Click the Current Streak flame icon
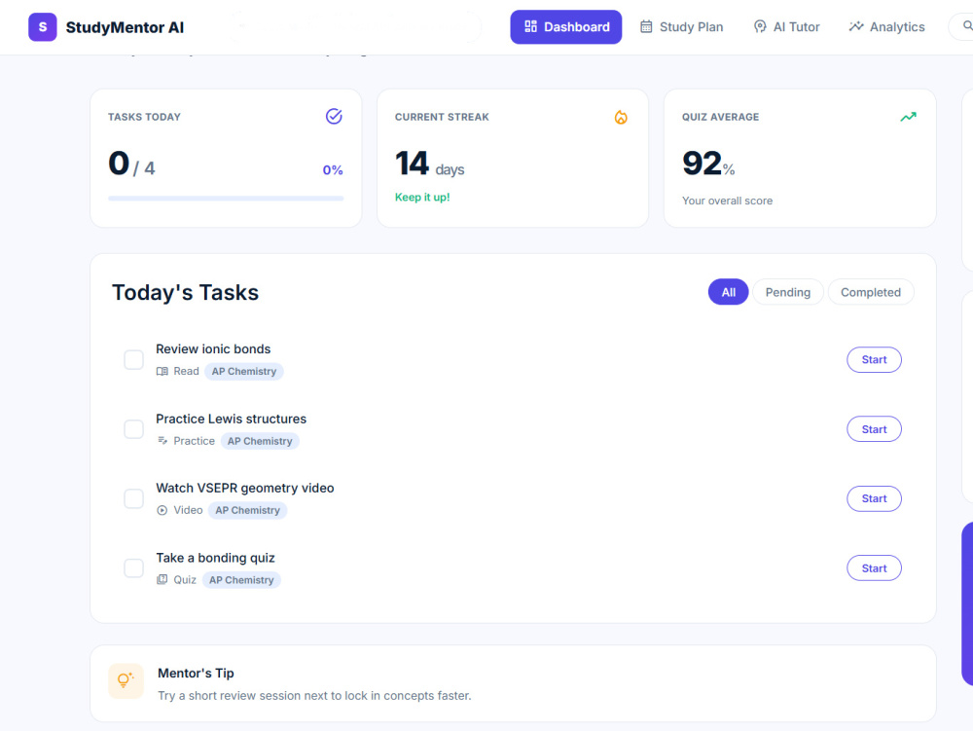Screen dimensions: 973x731 click(621, 117)
